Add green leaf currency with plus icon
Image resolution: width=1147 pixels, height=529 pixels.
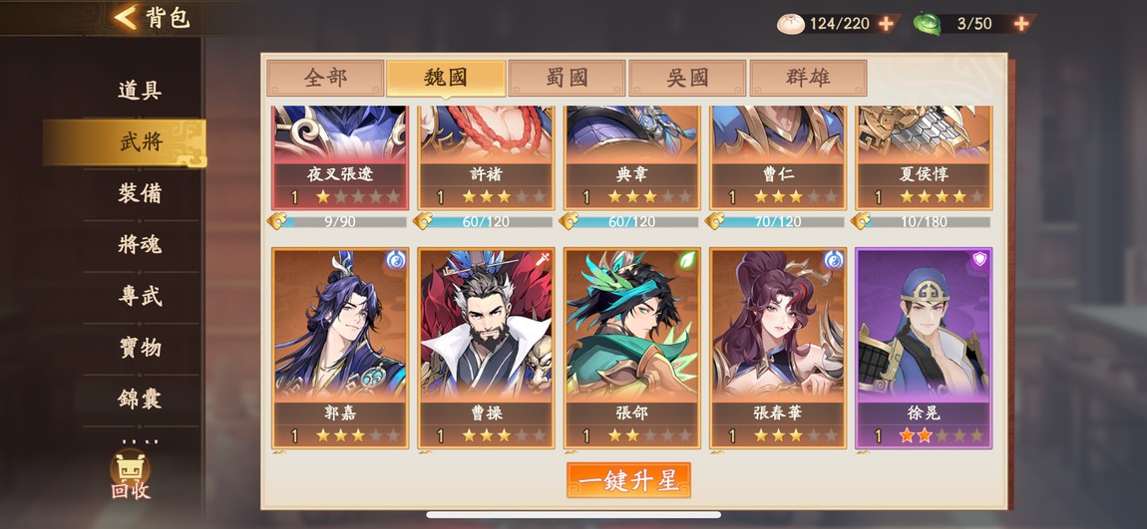[x=1021, y=23]
